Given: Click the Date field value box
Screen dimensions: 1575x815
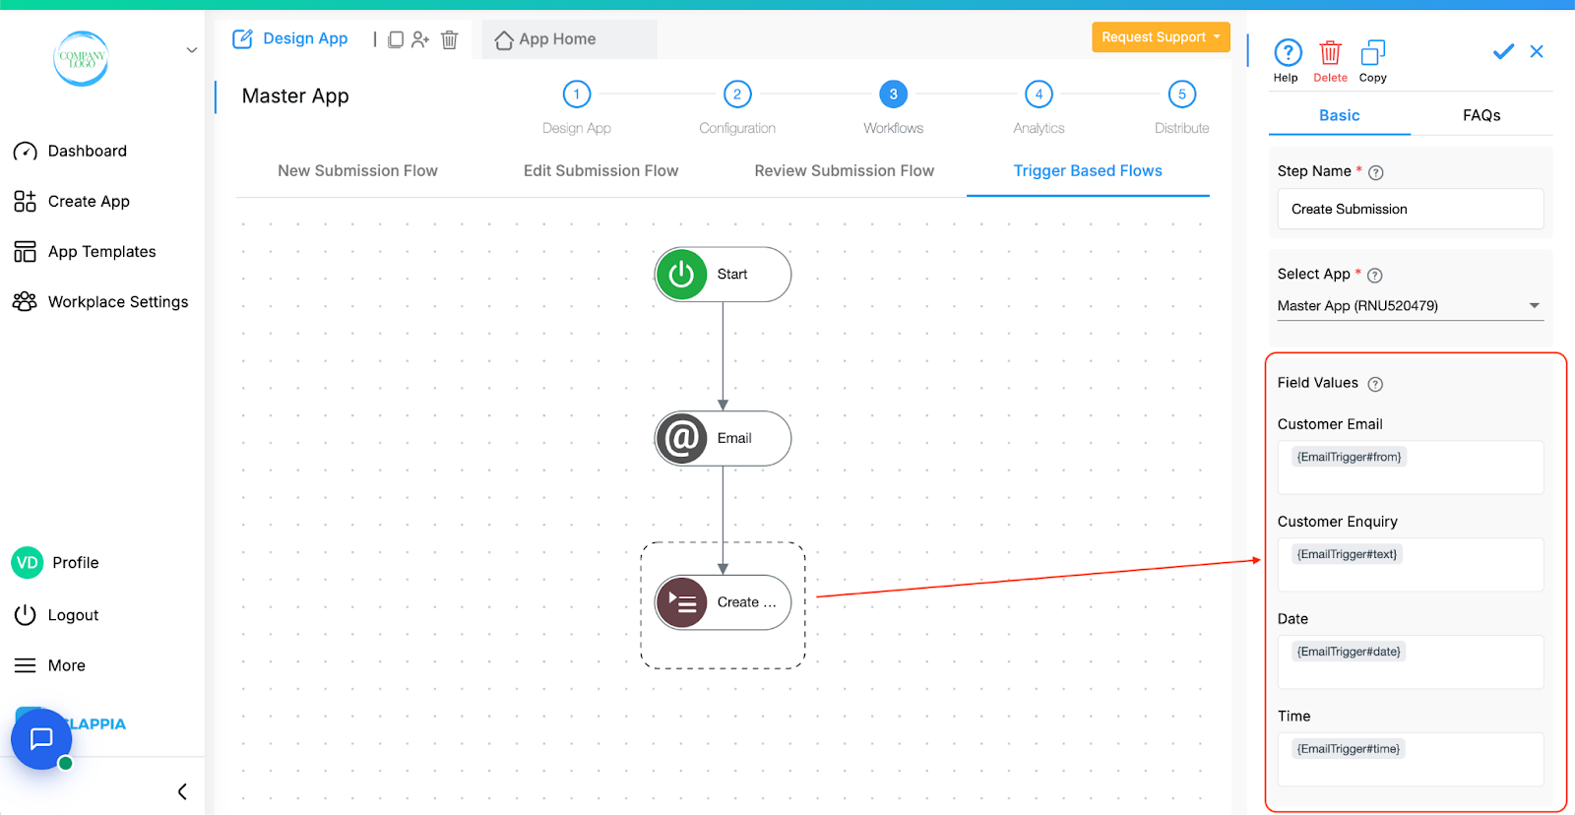Looking at the screenshot, I should click(1411, 661).
